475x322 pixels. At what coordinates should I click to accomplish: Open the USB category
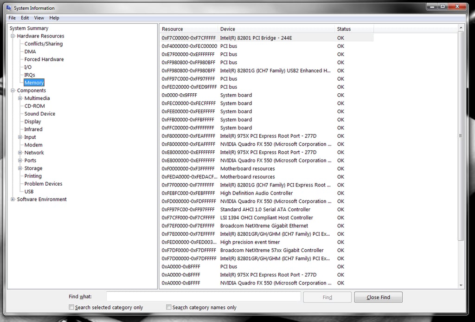pyautogui.click(x=29, y=192)
